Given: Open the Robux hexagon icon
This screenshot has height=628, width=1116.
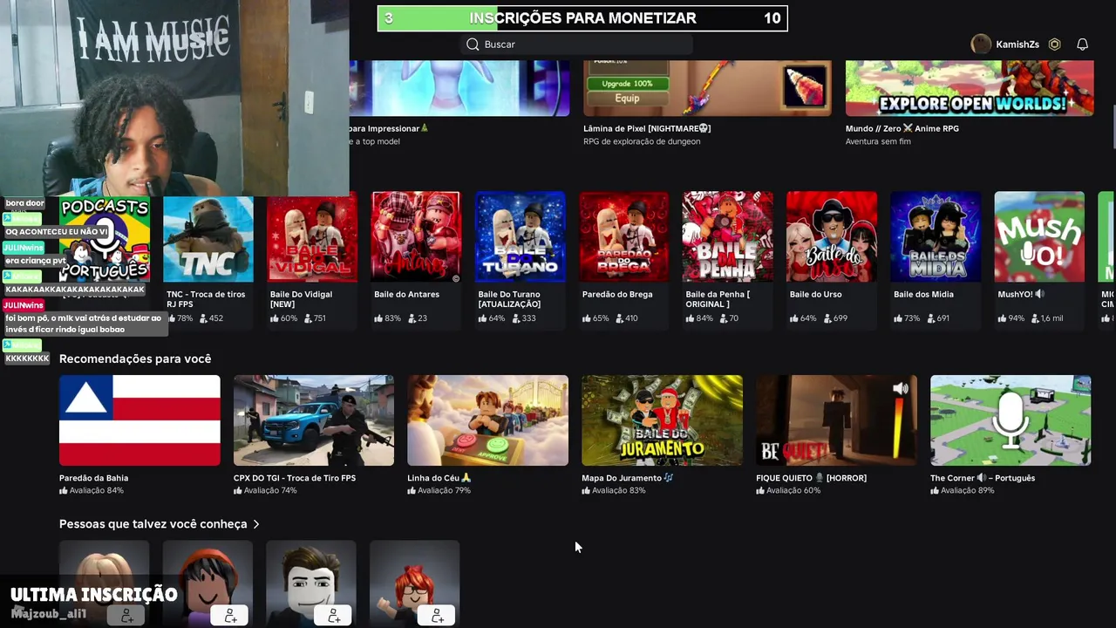Looking at the screenshot, I should point(1054,44).
